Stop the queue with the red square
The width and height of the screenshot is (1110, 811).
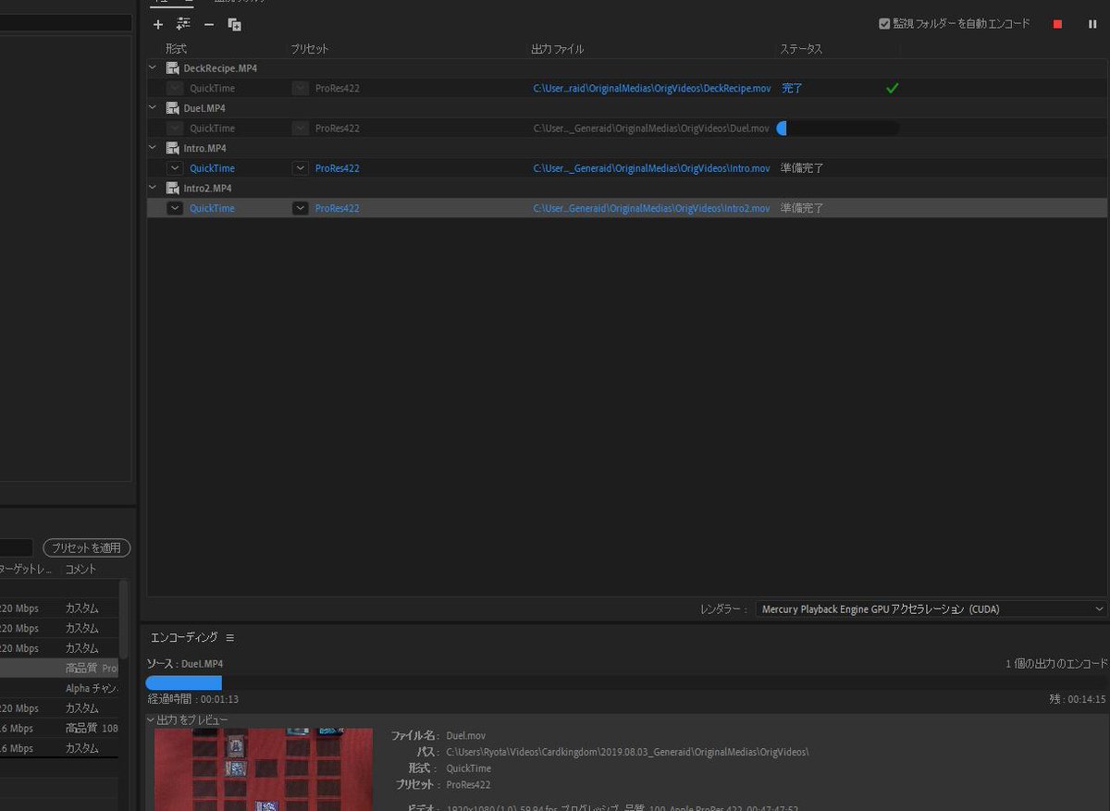pyautogui.click(x=1057, y=24)
